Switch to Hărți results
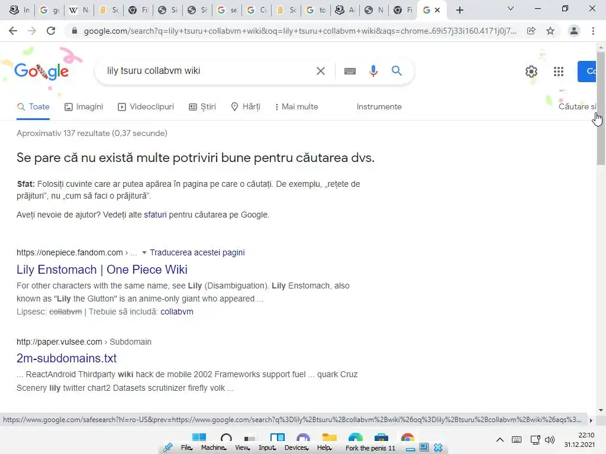Screen dimensions: 606x454 (x=246, y=107)
